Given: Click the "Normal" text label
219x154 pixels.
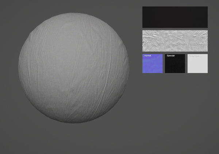Looking at the screenshot, I should [148, 56].
